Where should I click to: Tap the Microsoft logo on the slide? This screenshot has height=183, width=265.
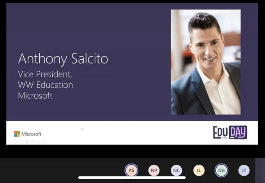click(x=28, y=134)
